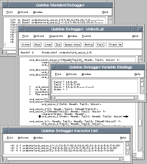Open window menu icon of Ancestor List window
The height and width of the screenshot is (164, 147).
click(6, 131)
